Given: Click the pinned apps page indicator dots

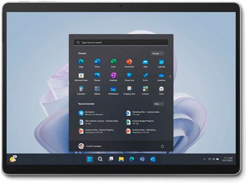Looking at the screenshot, I should click(x=170, y=77).
